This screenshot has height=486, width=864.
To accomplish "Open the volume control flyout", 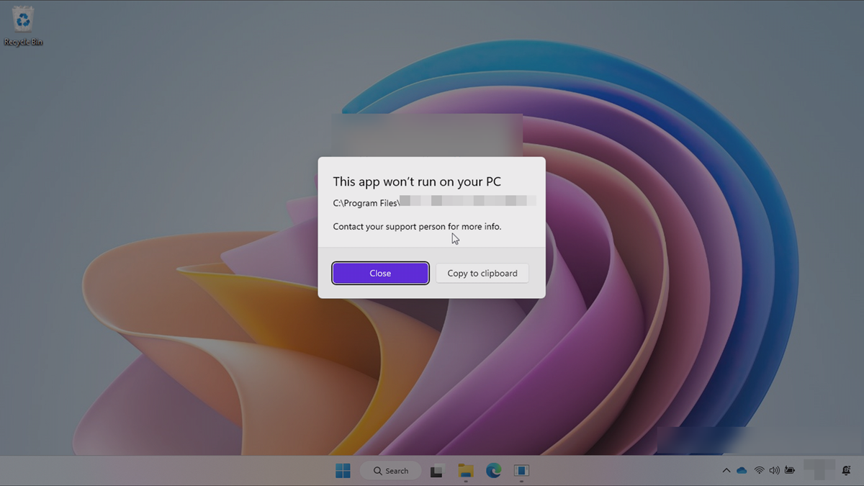I will pyautogui.click(x=774, y=470).
